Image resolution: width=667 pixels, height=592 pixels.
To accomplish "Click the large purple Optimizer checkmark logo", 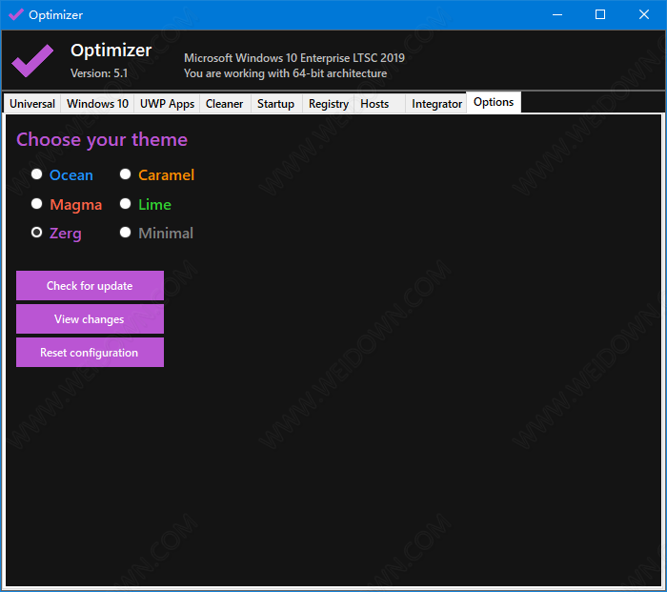I will coord(32,61).
